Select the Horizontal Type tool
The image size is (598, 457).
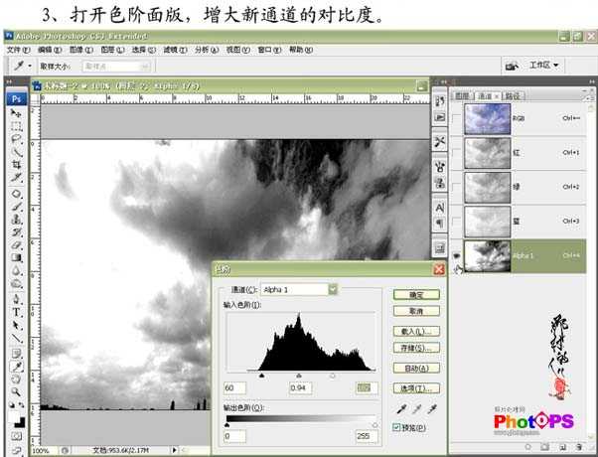(x=16, y=312)
